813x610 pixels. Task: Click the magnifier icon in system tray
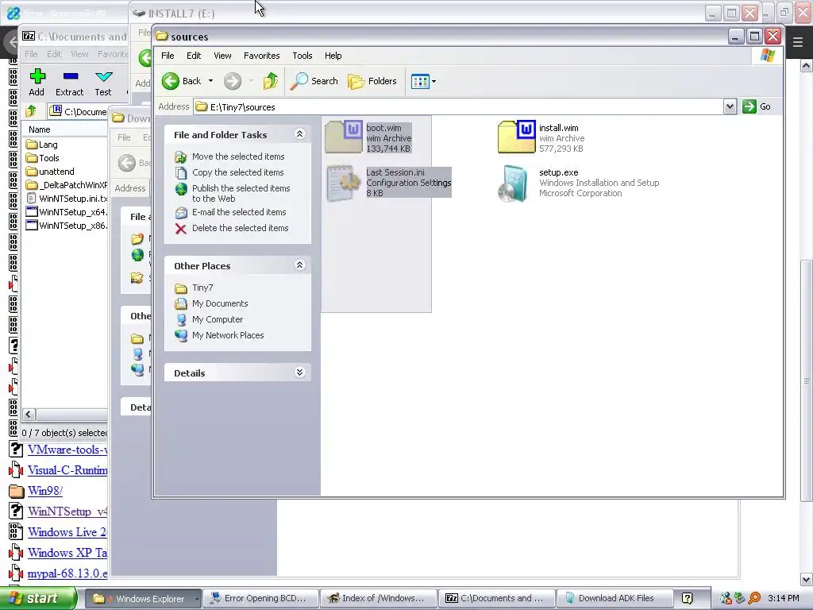coord(755,599)
